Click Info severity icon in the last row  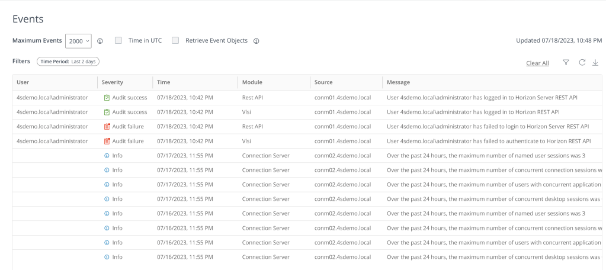107,257
